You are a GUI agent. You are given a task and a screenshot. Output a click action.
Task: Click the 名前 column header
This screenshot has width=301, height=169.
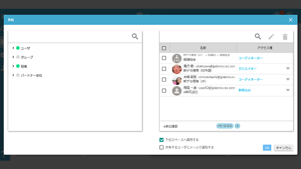coord(203,48)
